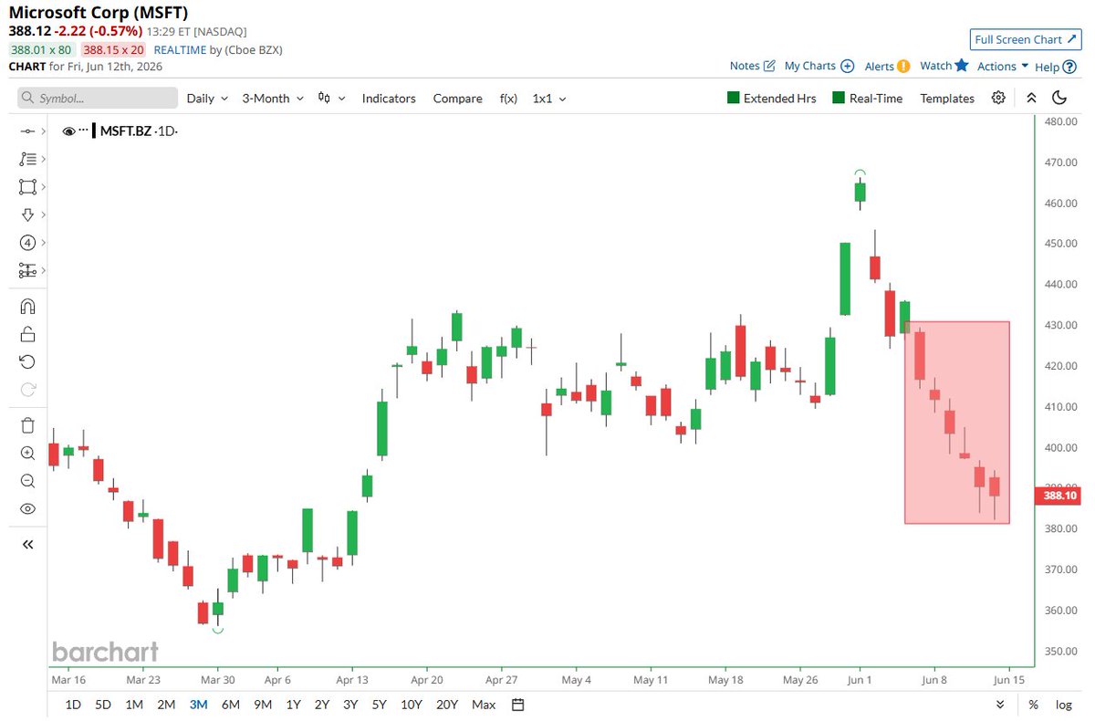The height and width of the screenshot is (721, 1095).
Task: Collapse the left drawing toolbar
Action: (27, 544)
